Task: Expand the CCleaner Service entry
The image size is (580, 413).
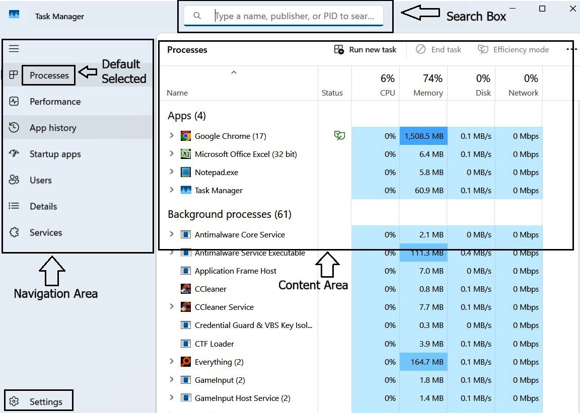Action: pos(171,306)
